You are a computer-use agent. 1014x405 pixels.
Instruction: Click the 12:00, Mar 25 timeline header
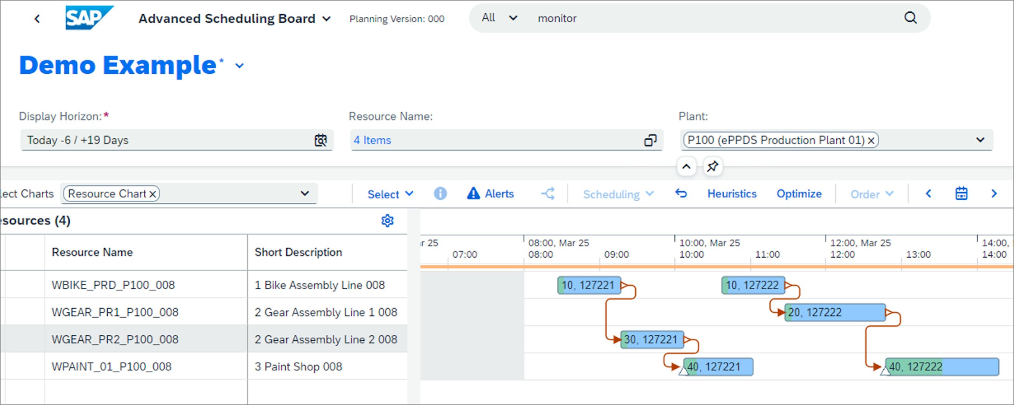point(860,243)
